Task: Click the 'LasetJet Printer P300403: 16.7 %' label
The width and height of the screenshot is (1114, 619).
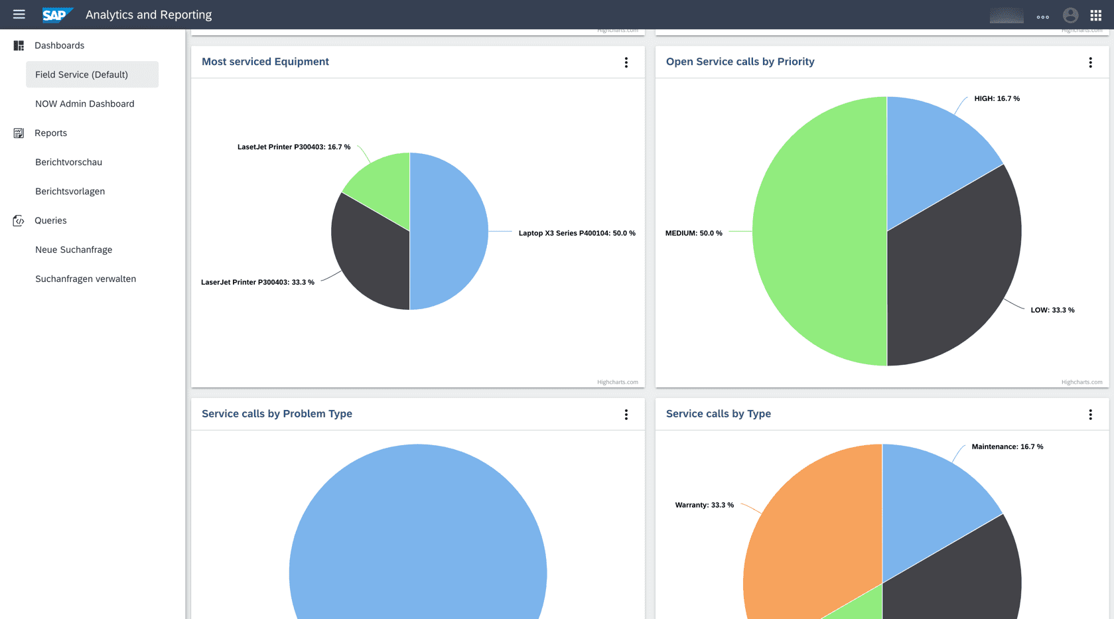Action: click(x=294, y=147)
